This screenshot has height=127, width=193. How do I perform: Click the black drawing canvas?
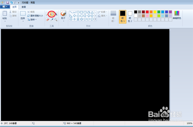pos(85,75)
